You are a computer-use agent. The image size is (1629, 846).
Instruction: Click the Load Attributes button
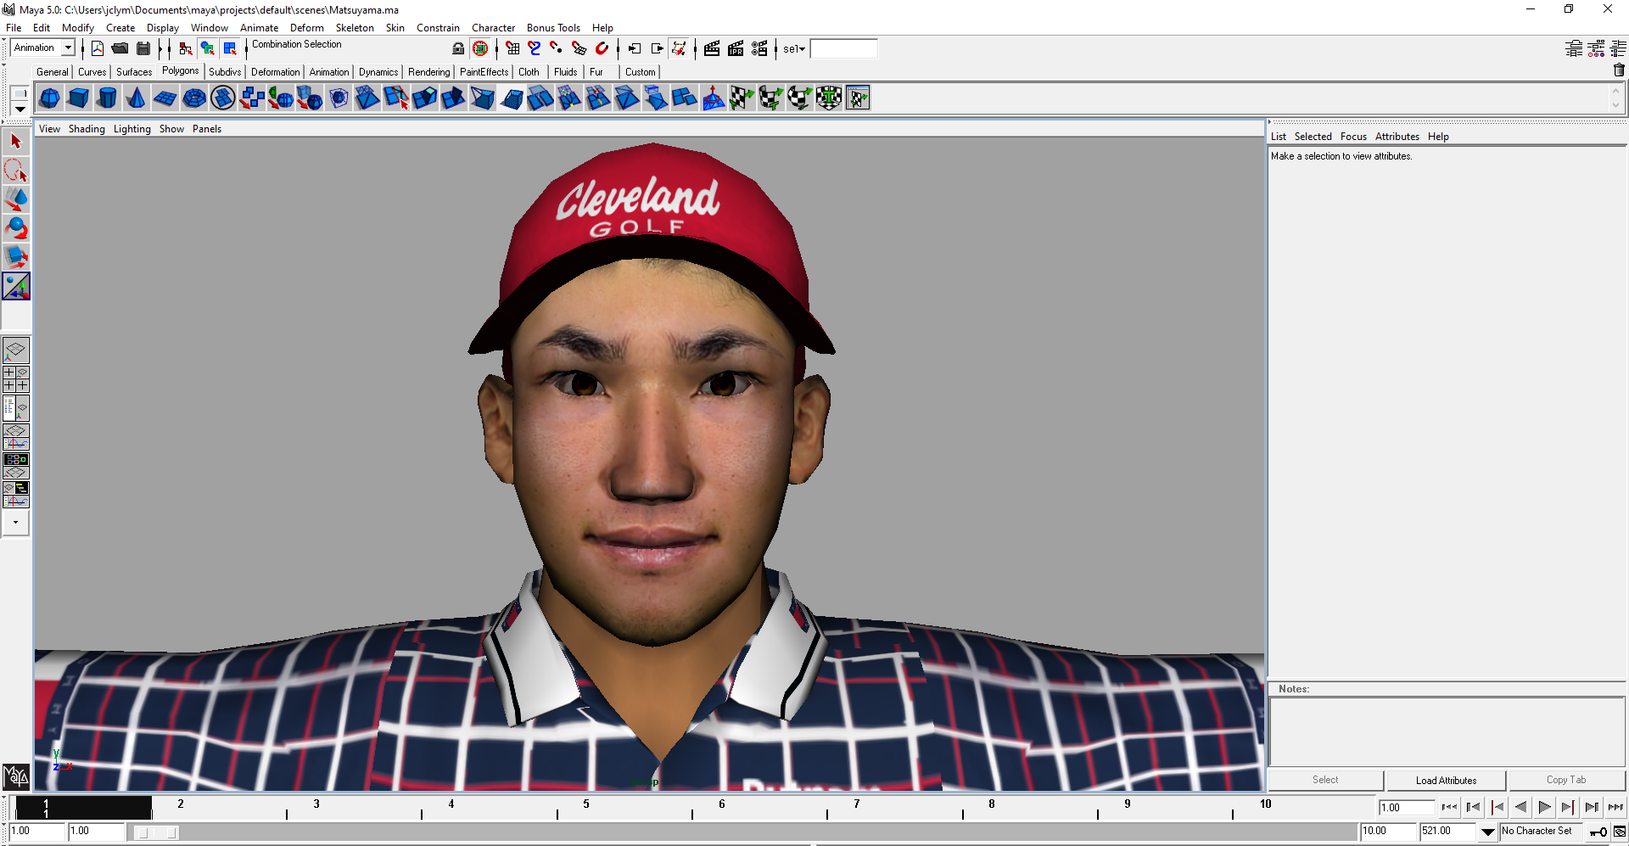[x=1446, y=781]
